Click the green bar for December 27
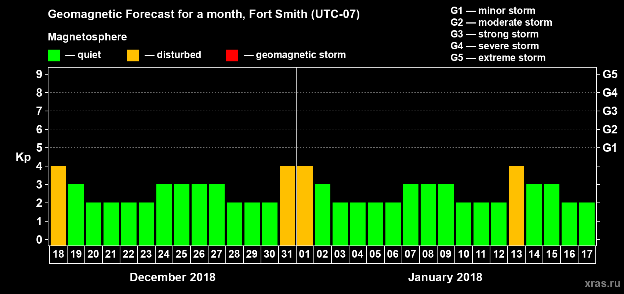 point(217,215)
